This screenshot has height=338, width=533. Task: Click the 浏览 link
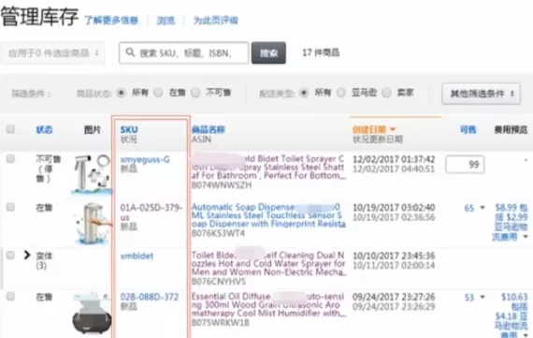[166, 21]
